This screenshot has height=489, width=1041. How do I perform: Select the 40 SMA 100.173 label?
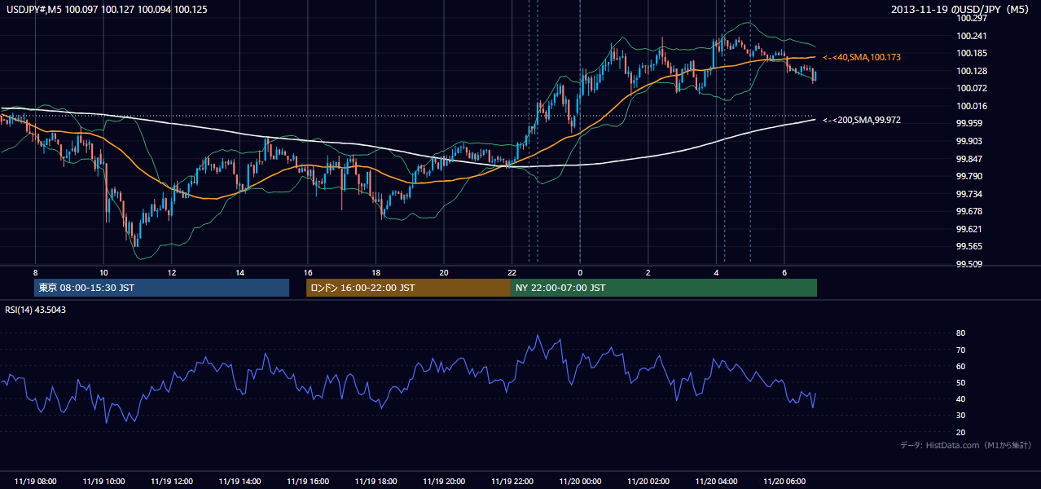(x=862, y=57)
